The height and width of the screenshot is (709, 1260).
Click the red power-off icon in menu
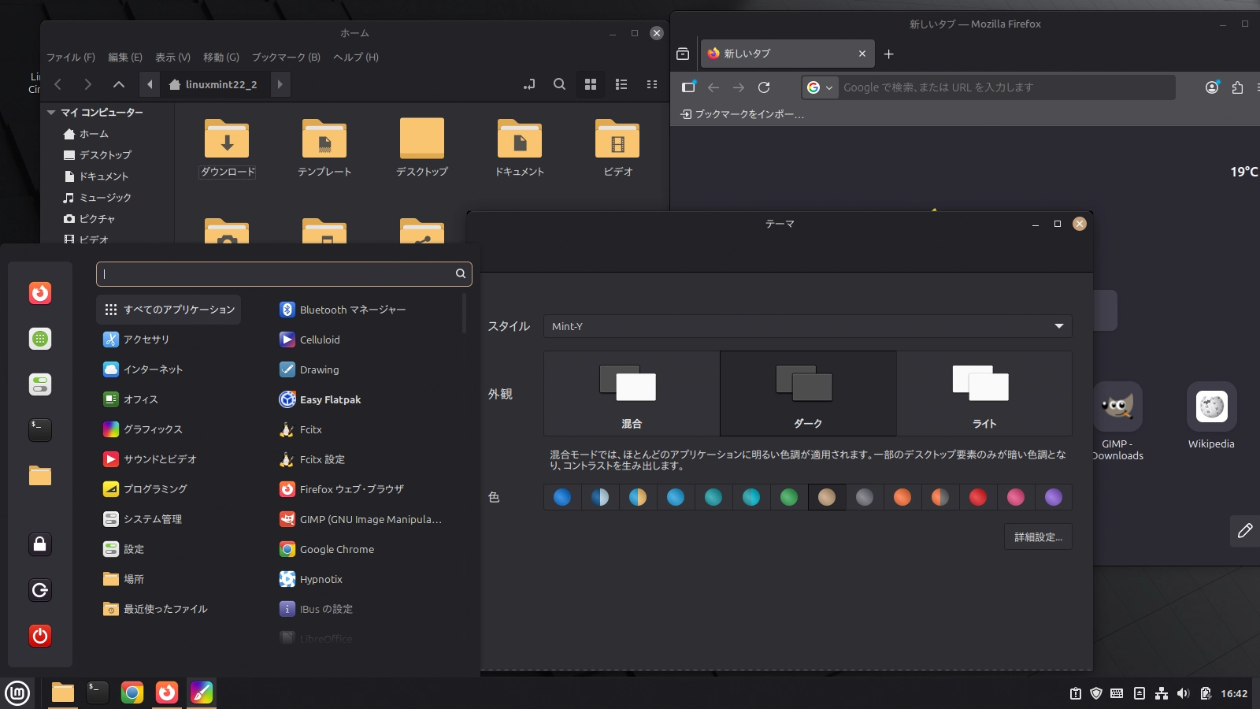pyautogui.click(x=40, y=636)
